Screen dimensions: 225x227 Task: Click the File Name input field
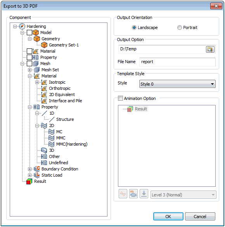(177, 62)
